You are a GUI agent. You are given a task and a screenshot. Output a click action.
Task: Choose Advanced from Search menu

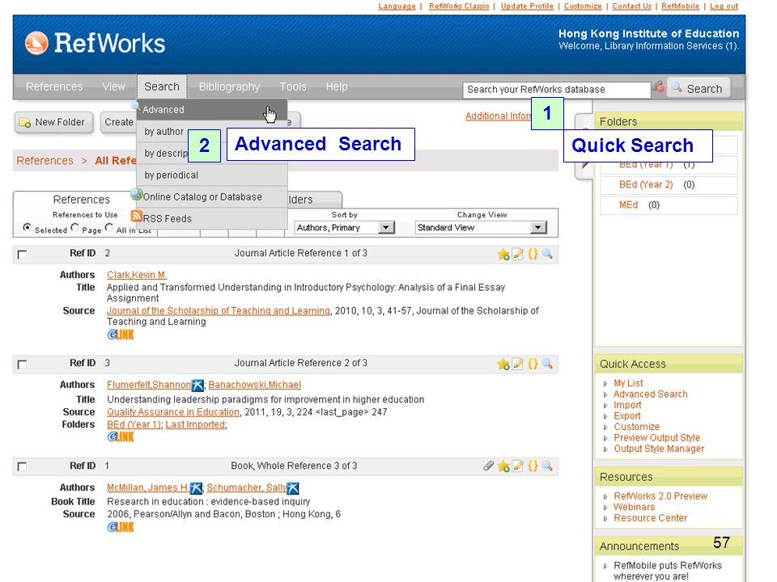(212, 110)
